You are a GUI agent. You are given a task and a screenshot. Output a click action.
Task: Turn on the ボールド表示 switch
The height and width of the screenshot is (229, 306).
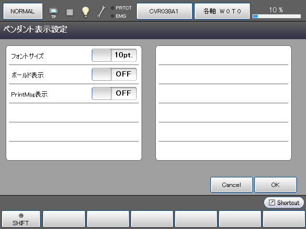[x=114, y=75]
